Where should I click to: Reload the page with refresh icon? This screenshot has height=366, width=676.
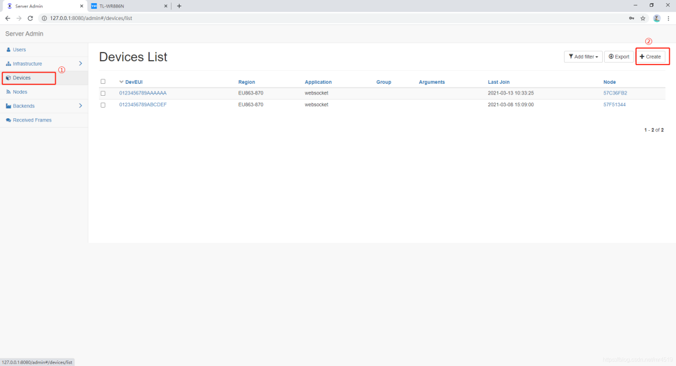pos(30,18)
